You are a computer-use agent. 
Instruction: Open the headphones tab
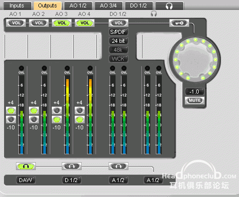[x=169, y=6]
